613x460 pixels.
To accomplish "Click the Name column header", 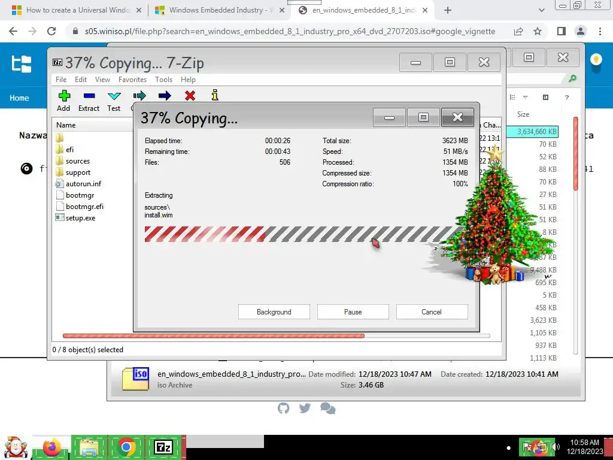I will pyautogui.click(x=66, y=125).
